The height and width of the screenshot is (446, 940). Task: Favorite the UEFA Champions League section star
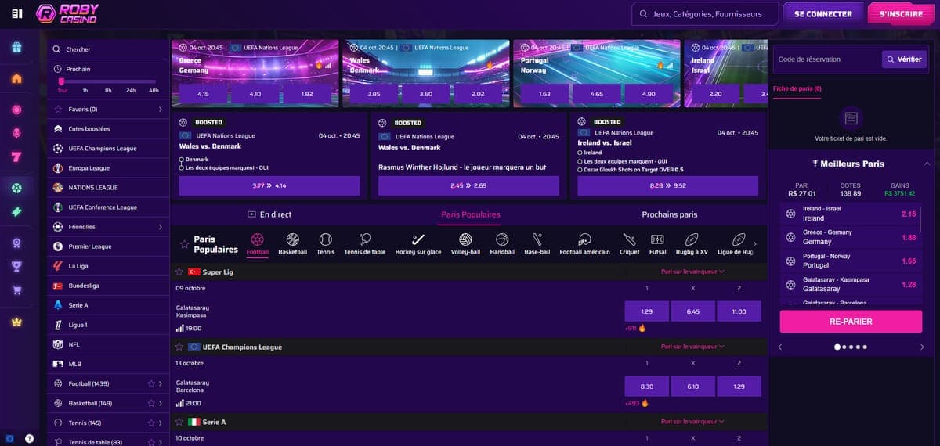(179, 347)
